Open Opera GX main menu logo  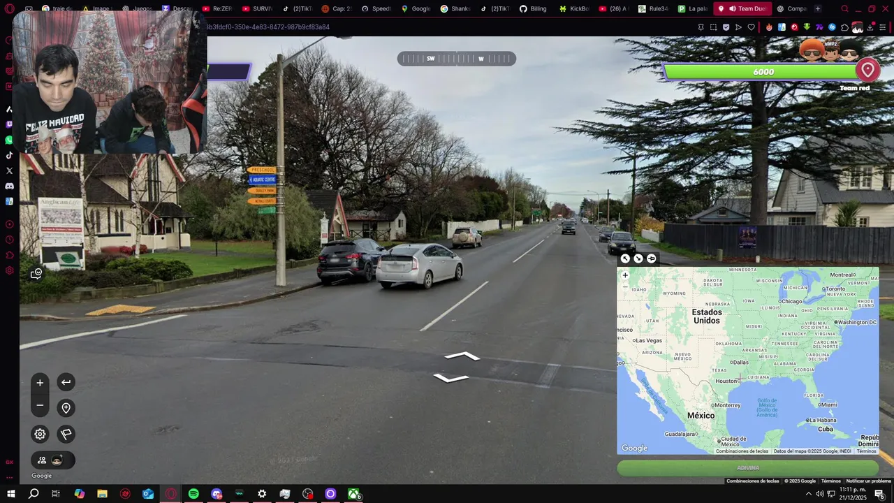pos(9,8)
